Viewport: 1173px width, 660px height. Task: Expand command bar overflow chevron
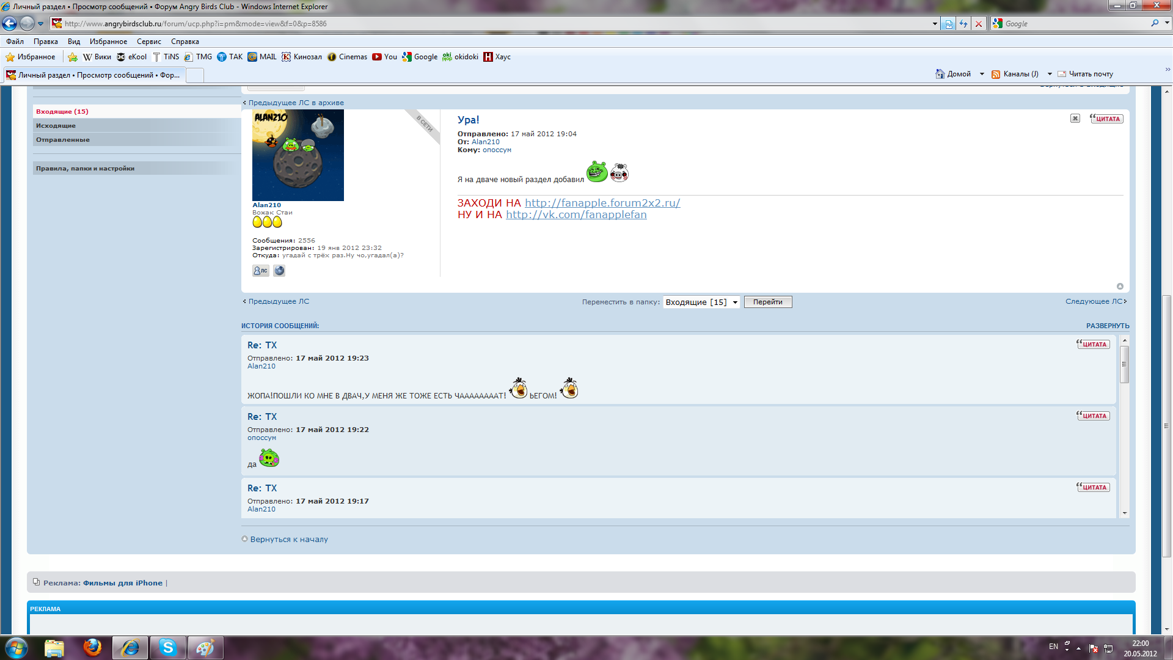click(x=1168, y=70)
